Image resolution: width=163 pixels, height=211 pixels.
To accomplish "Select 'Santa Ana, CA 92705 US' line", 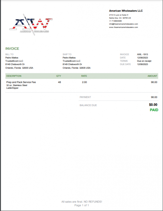I will click(120, 18).
